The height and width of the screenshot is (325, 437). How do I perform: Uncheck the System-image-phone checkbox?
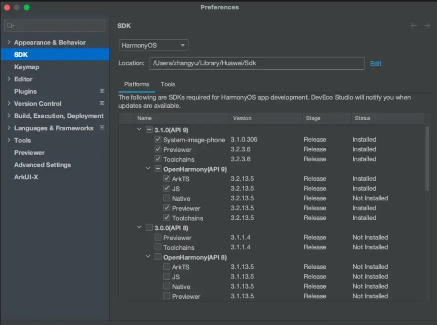coord(158,139)
